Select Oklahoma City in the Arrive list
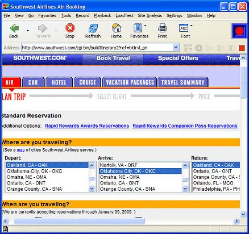 tap(140, 171)
